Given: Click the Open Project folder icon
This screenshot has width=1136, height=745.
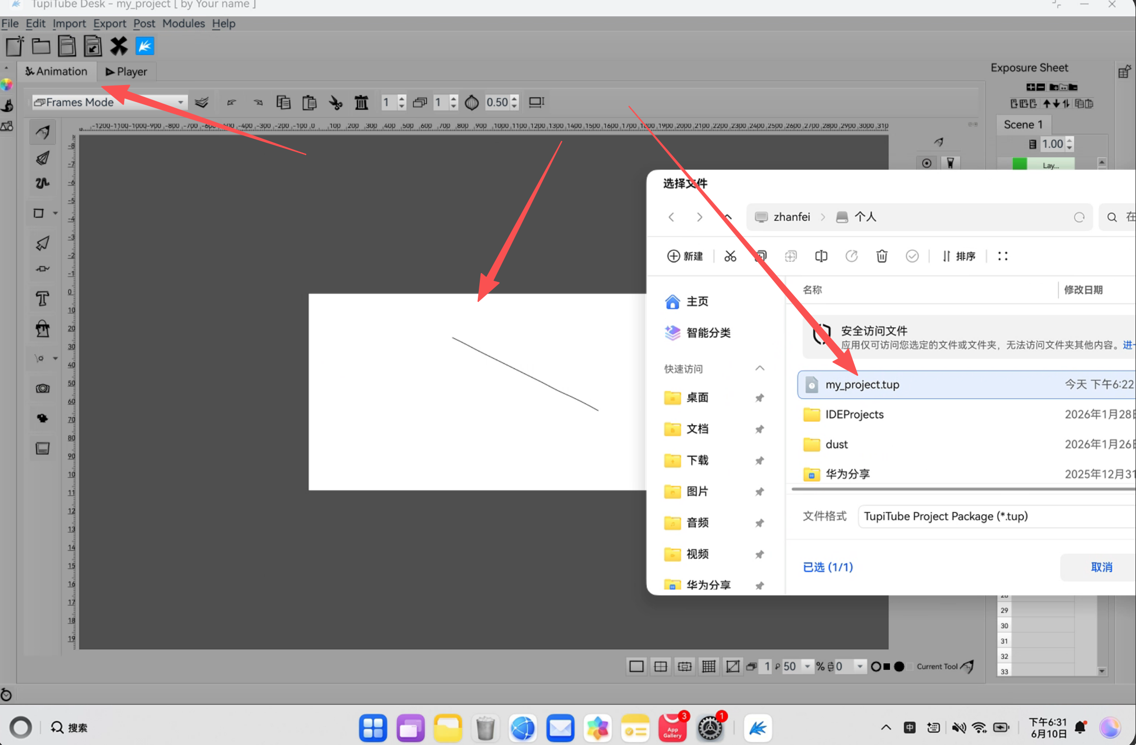Looking at the screenshot, I should (x=41, y=46).
